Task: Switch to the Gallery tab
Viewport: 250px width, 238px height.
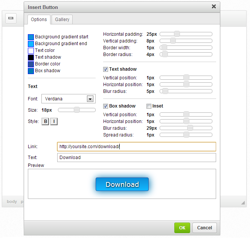Action: pos(62,20)
